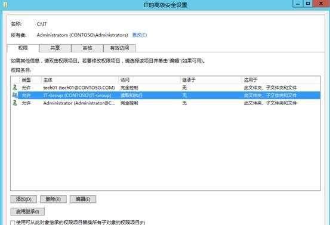Close the advanced security settings window
Screen dimensions: 330x225
point(321,4)
